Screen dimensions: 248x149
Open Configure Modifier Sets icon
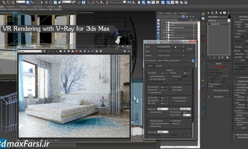point(227,57)
